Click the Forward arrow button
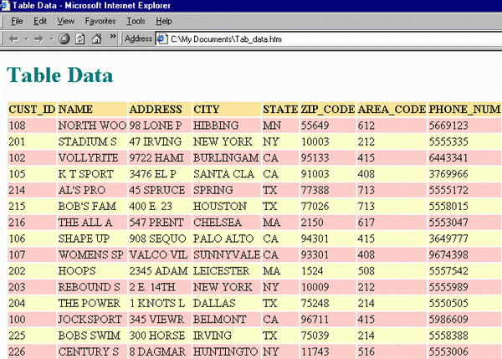502x359 pixels. click(x=38, y=39)
